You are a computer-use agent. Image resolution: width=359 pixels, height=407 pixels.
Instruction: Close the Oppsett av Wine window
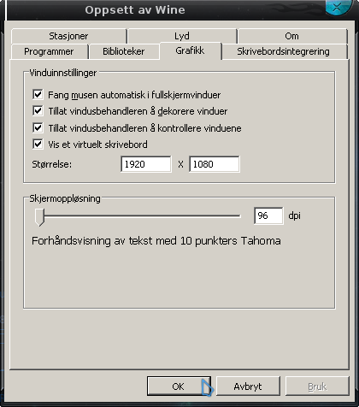click(337, 6)
